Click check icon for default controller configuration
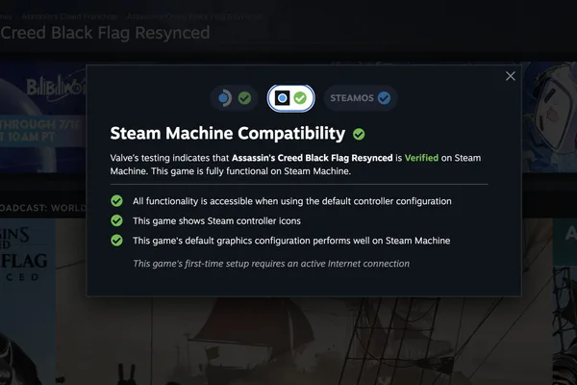This screenshot has width=577, height=385. [x=116, y=201]
